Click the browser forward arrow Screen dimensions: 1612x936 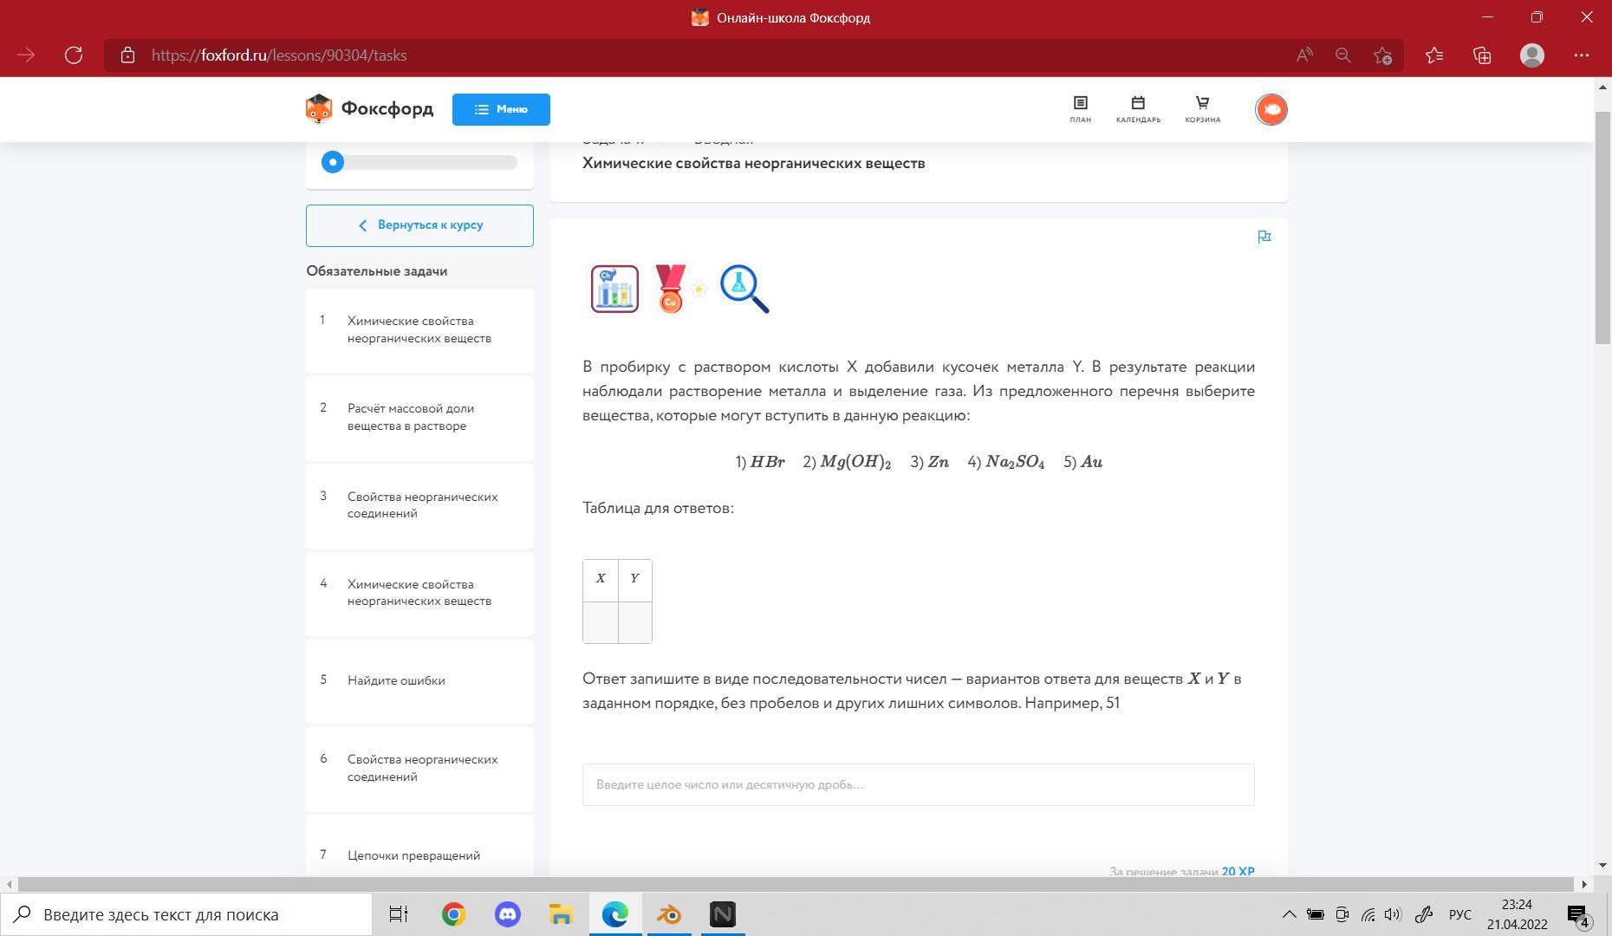pos(26,55)
